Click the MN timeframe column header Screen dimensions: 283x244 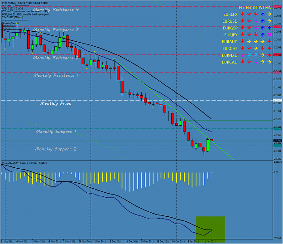click(x=269, y=8)
